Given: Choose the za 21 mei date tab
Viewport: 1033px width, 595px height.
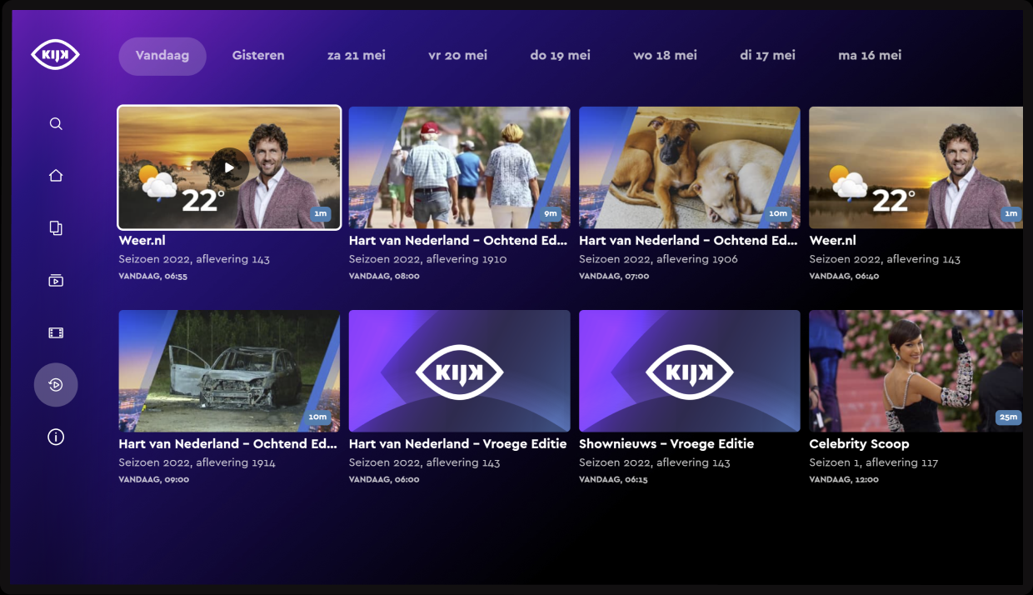Looking at the screenshot, I should (357, 56).
